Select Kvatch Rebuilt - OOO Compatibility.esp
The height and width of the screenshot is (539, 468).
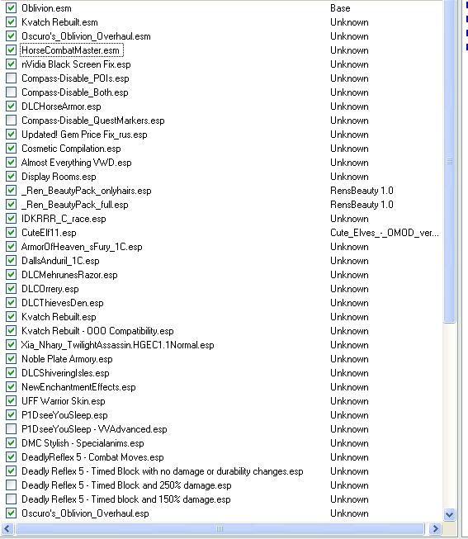tap(97, 331)
